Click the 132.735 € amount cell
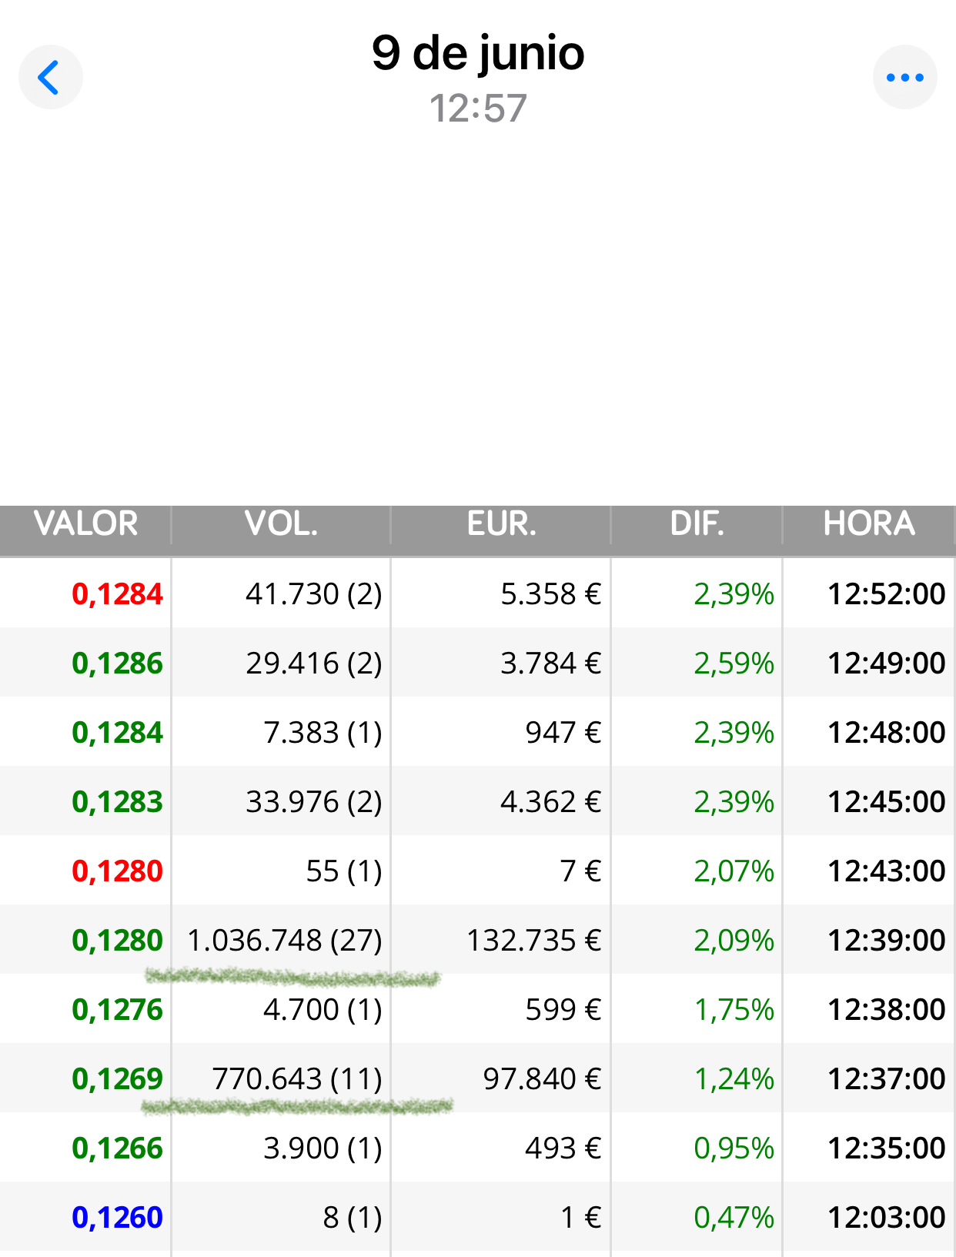Viewport: 956px width, 1257px height. tap(534, 941)
